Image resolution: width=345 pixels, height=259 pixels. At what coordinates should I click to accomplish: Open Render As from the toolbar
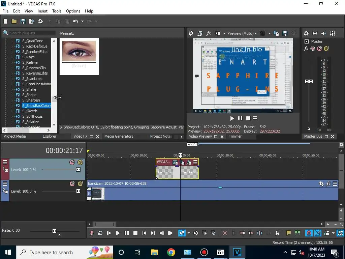coord(32,21)
